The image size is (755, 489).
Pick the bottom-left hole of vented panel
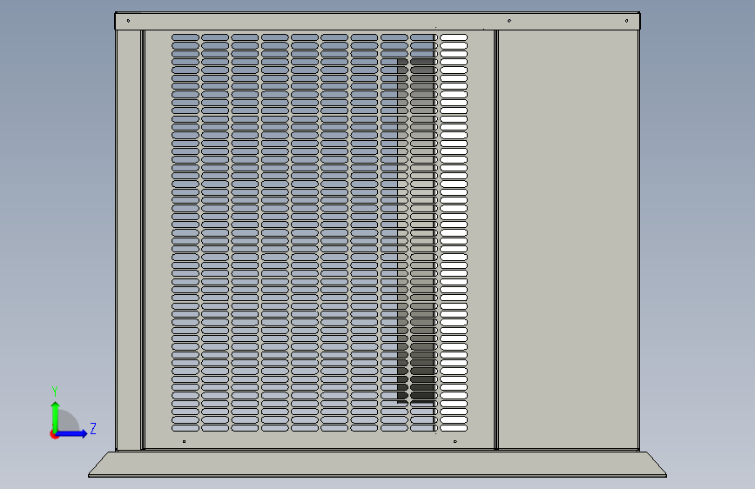pyautogui.click(x=184, y=441)
